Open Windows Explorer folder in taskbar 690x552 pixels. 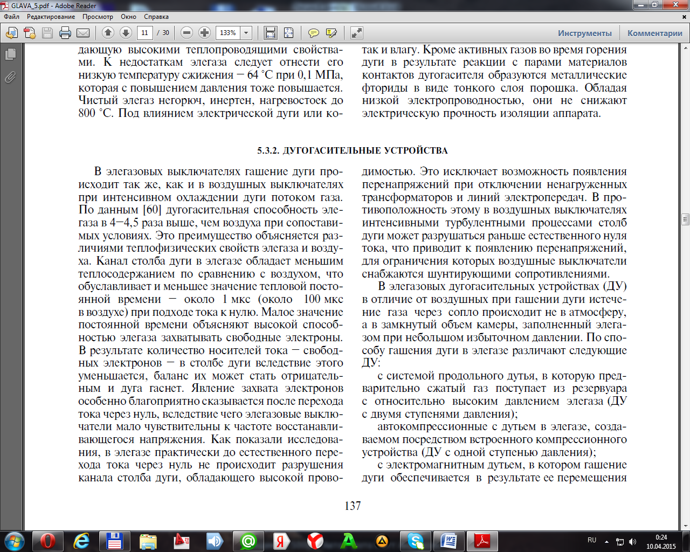148,541
